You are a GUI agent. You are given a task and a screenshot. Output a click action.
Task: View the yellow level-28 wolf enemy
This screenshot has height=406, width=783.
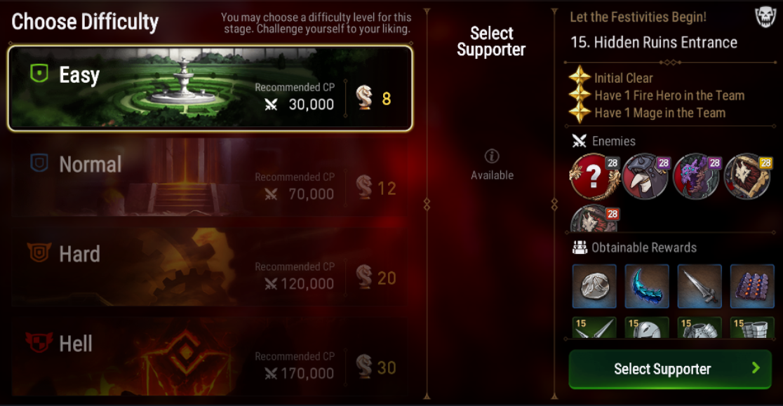point(748,177)
